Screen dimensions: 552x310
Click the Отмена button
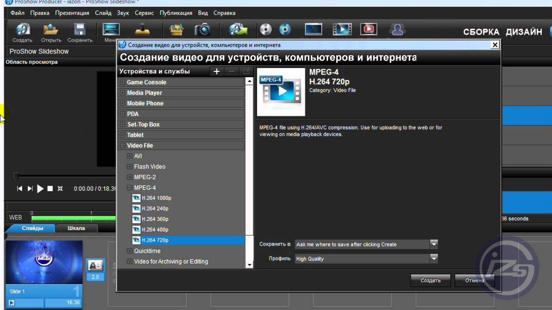tap(474, 280)
